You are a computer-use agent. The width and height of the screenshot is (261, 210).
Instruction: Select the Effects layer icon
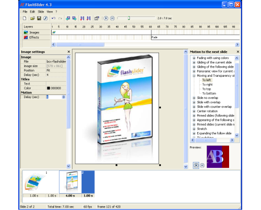point(26,37)
